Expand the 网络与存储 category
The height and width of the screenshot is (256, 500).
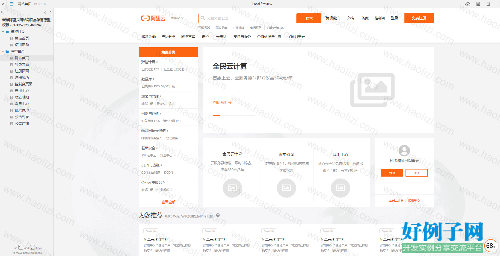[151, 114]
